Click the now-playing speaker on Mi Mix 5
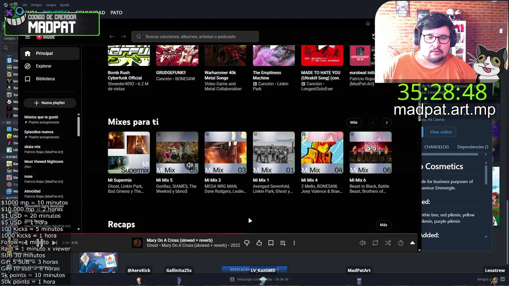The height and width of the screenshot is (286, 509). tap(190, 165)
